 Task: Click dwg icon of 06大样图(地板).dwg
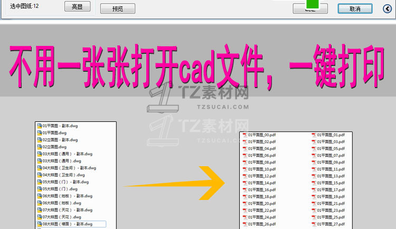(40, 203)
